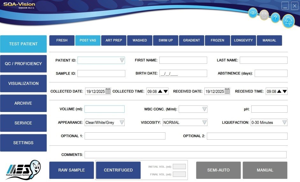The width and height of the screenshot is (300, 182).
Task: Switch to the Fresh test tab
Action: (x=62, y=40)
